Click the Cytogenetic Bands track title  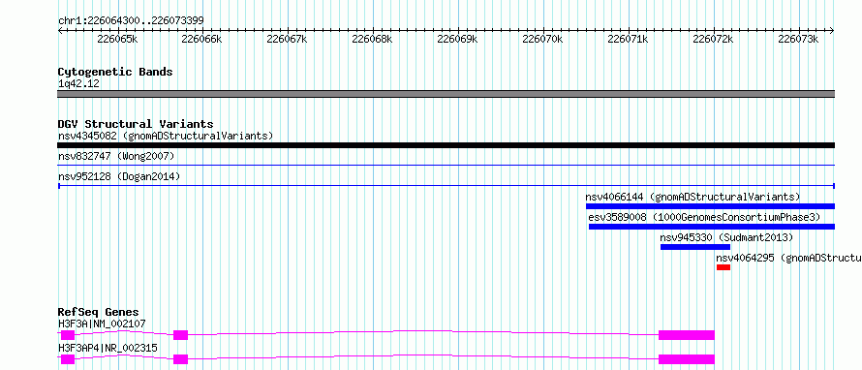point(115,72)
